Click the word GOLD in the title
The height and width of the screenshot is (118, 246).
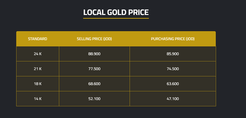(117, 12)
